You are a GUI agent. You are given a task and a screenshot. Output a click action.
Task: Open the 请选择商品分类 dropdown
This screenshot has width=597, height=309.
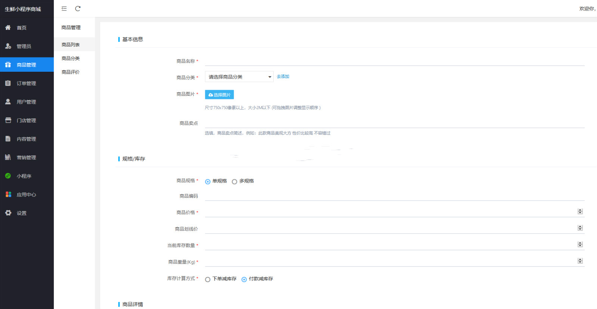pyautogui.click(x=239, y=77)
